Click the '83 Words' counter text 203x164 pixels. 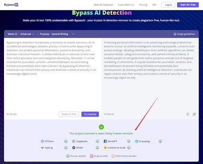point(11,114)
